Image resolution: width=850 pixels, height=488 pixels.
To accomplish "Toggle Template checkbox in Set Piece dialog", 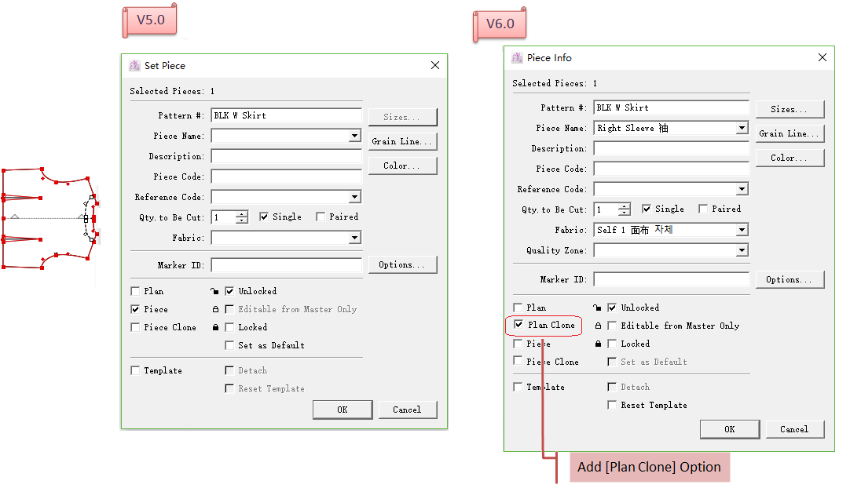I will 136,370.
